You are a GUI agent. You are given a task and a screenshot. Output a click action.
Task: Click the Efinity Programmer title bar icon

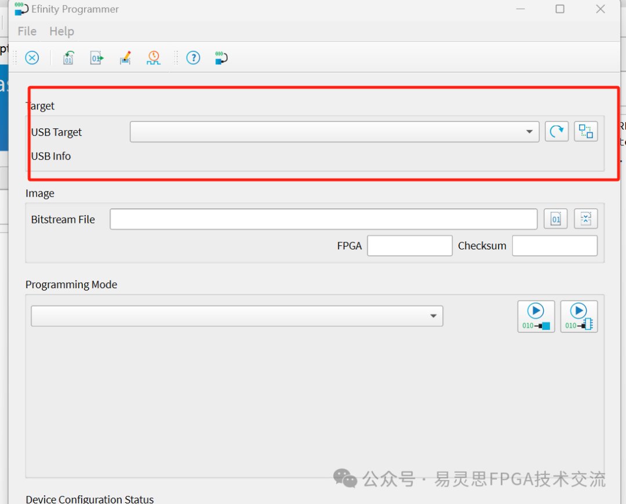click(x=21, y=9)
